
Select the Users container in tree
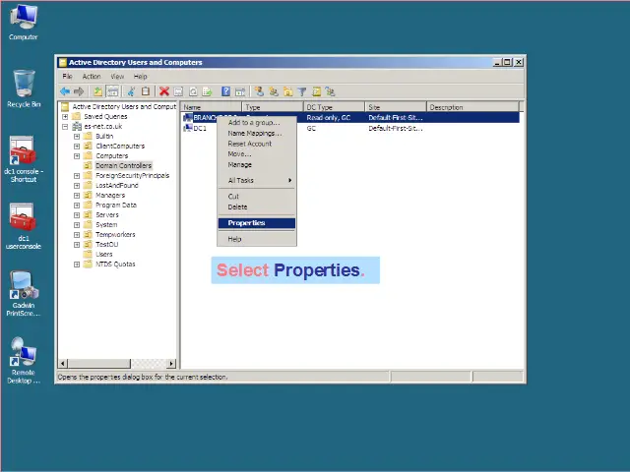(x=103, y=254)
